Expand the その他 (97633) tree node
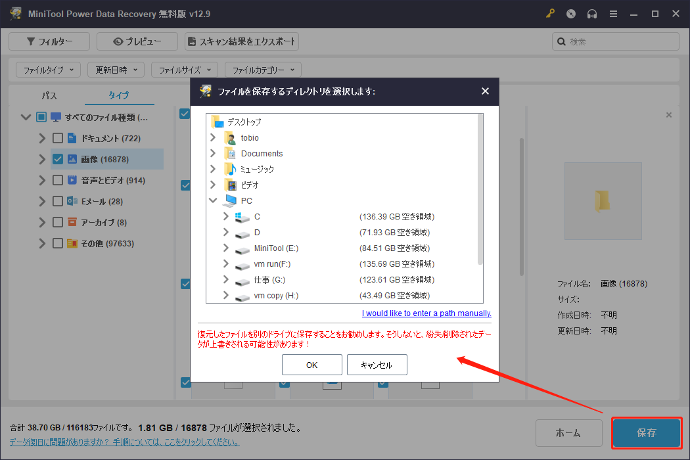Screen dimensions: 690x460 pyautogui.click(x=42, y=243)
